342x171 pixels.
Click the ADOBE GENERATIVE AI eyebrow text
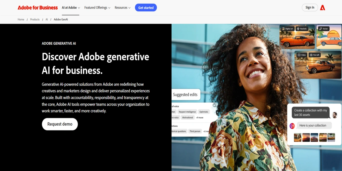pos(59,44)
